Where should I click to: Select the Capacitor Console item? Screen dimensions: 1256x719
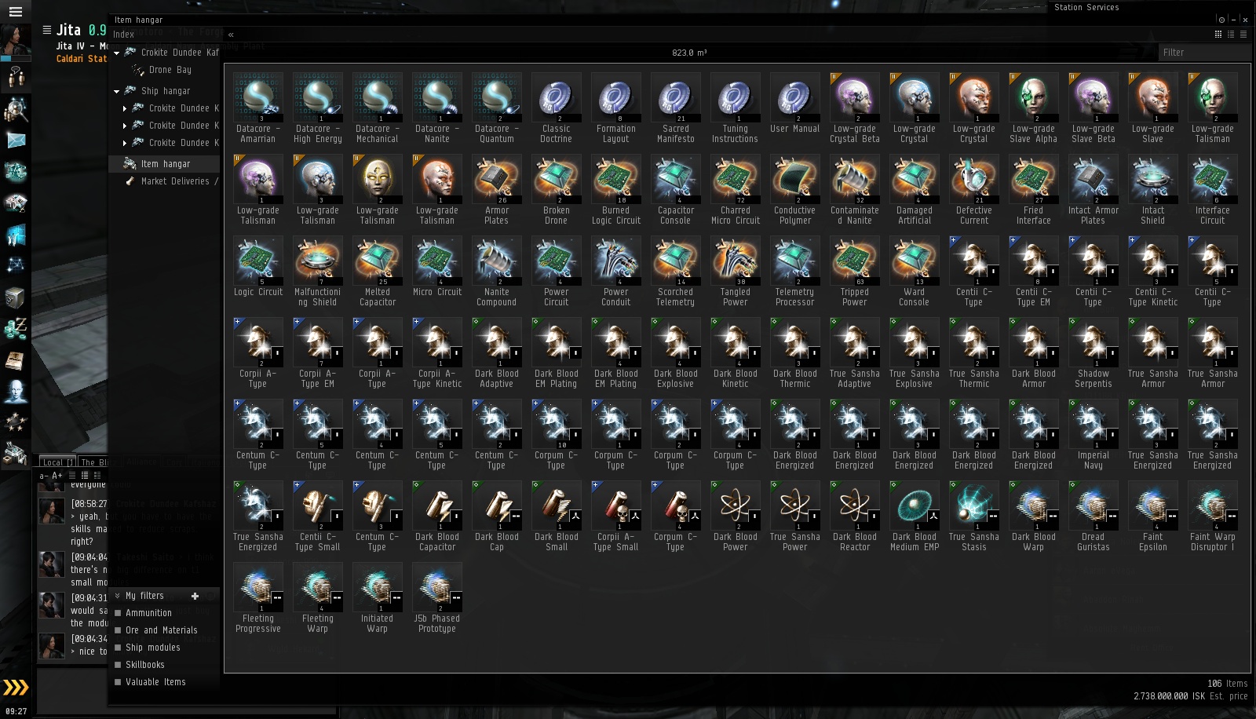tap(676, 190)
